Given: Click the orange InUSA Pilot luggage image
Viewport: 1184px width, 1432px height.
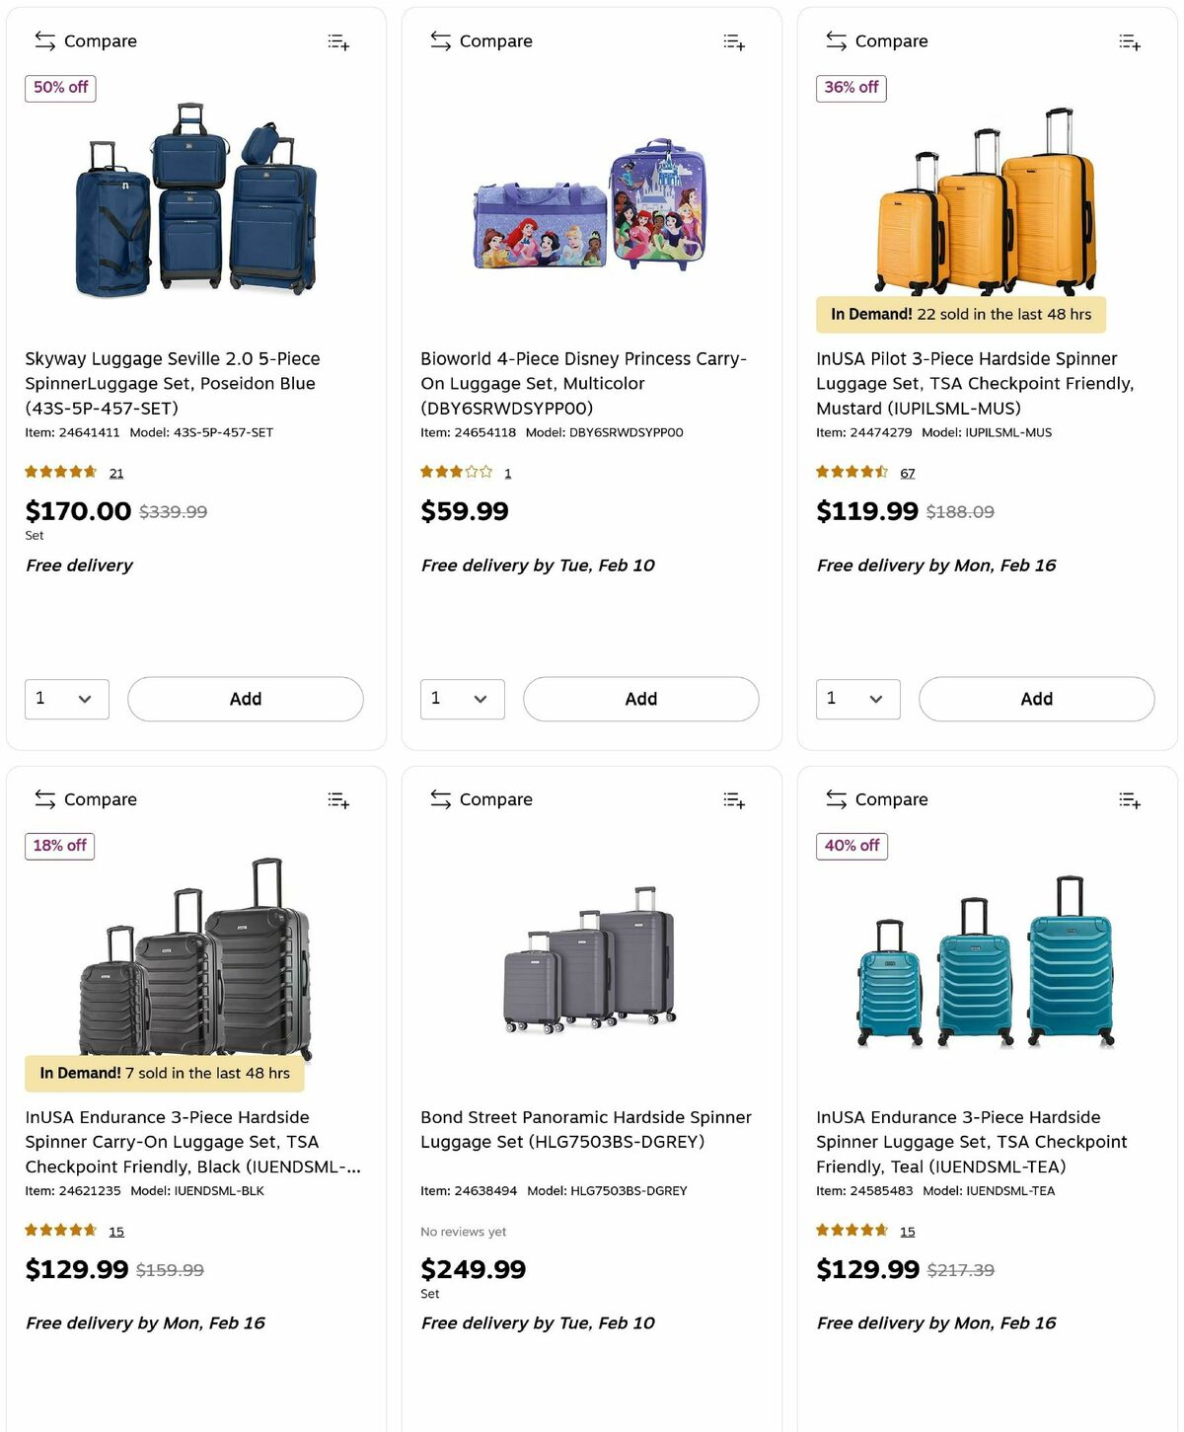Looking at the screenshot, I should 987,202.
